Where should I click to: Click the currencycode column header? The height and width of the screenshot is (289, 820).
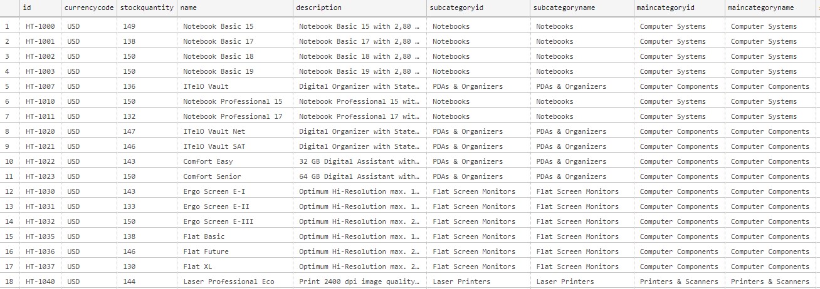(x=89, y=8)
